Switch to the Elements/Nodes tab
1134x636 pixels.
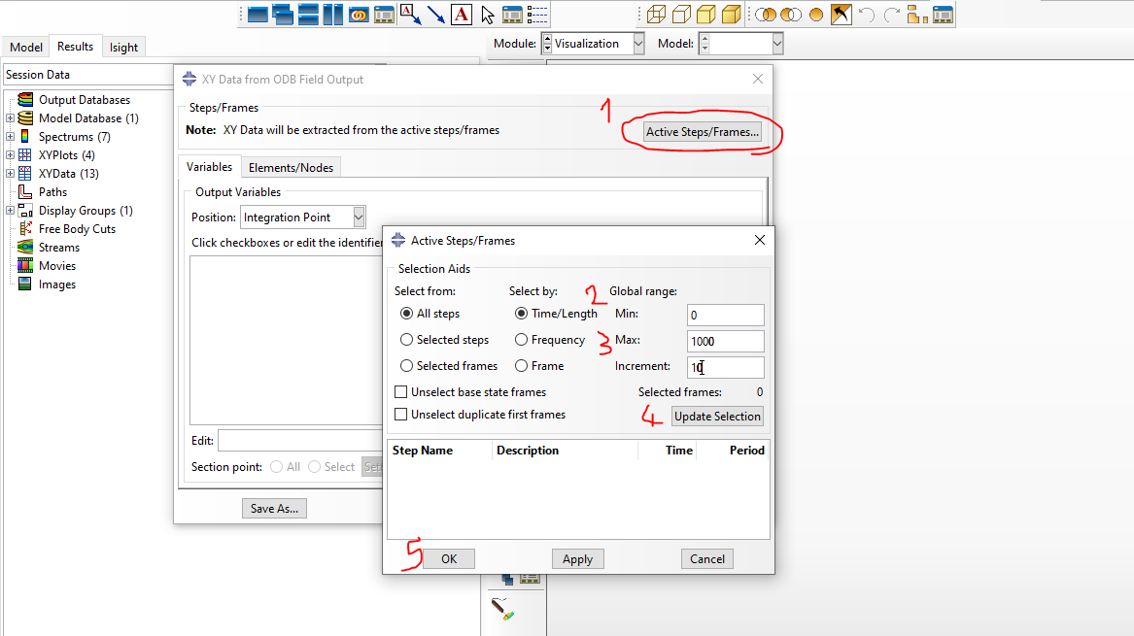tap(291, 168)
